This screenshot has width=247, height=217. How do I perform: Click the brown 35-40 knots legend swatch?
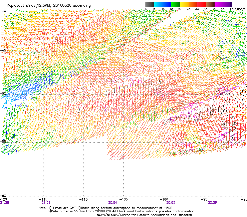click(210, 4)
